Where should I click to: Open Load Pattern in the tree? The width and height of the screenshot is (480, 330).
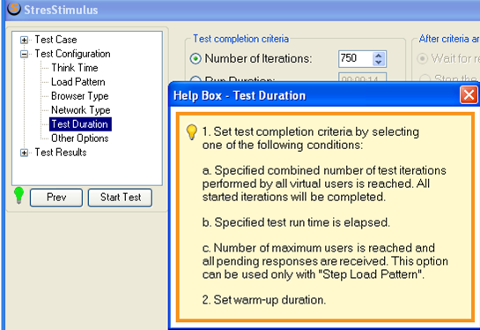pos(78,82)
